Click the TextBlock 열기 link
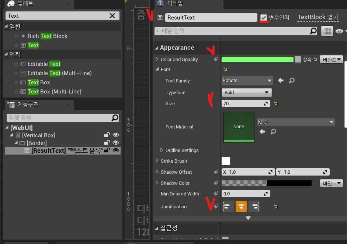 [318, 17]
